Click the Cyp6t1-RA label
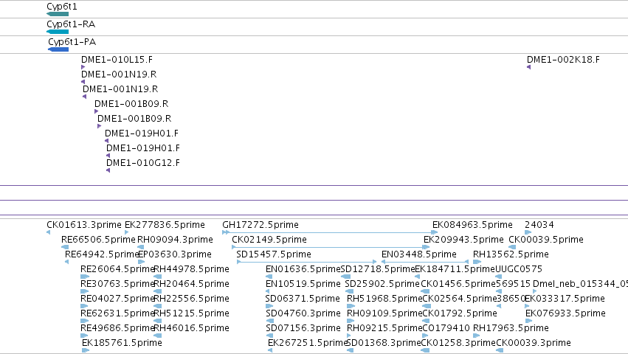 click(71, 24)
